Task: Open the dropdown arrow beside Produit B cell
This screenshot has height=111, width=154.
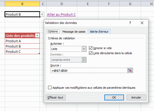Action: click(x=42, y=14)
